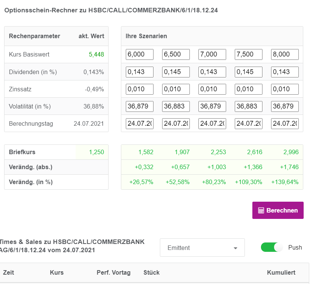Screen dimensions: 316x284
Task: Click the calculator icon on Berechnen button
Action: coord(261,210)
